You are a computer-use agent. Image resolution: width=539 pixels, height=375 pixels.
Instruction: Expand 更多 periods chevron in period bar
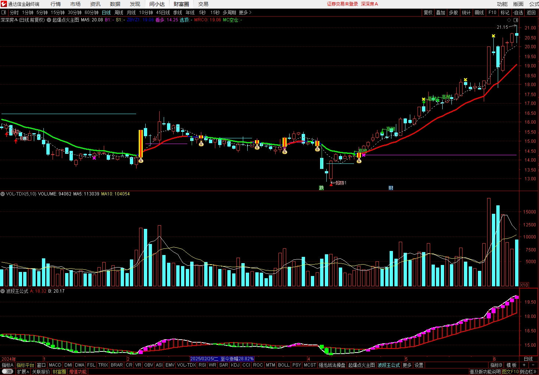[x=245, y=13]
